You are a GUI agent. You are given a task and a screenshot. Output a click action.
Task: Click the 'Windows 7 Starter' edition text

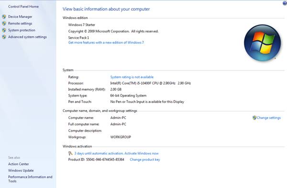point(82,25)
